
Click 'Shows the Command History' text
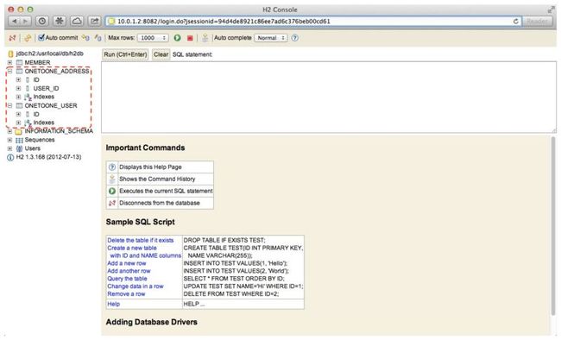[157, 179]
